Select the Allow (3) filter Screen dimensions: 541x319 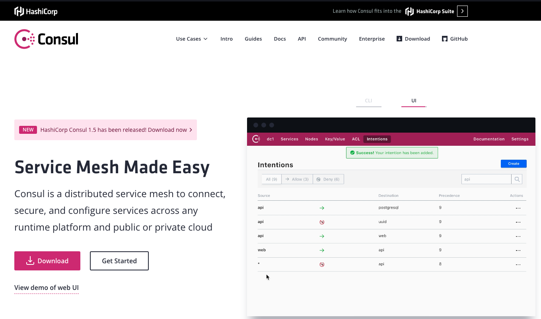[297, 179]
